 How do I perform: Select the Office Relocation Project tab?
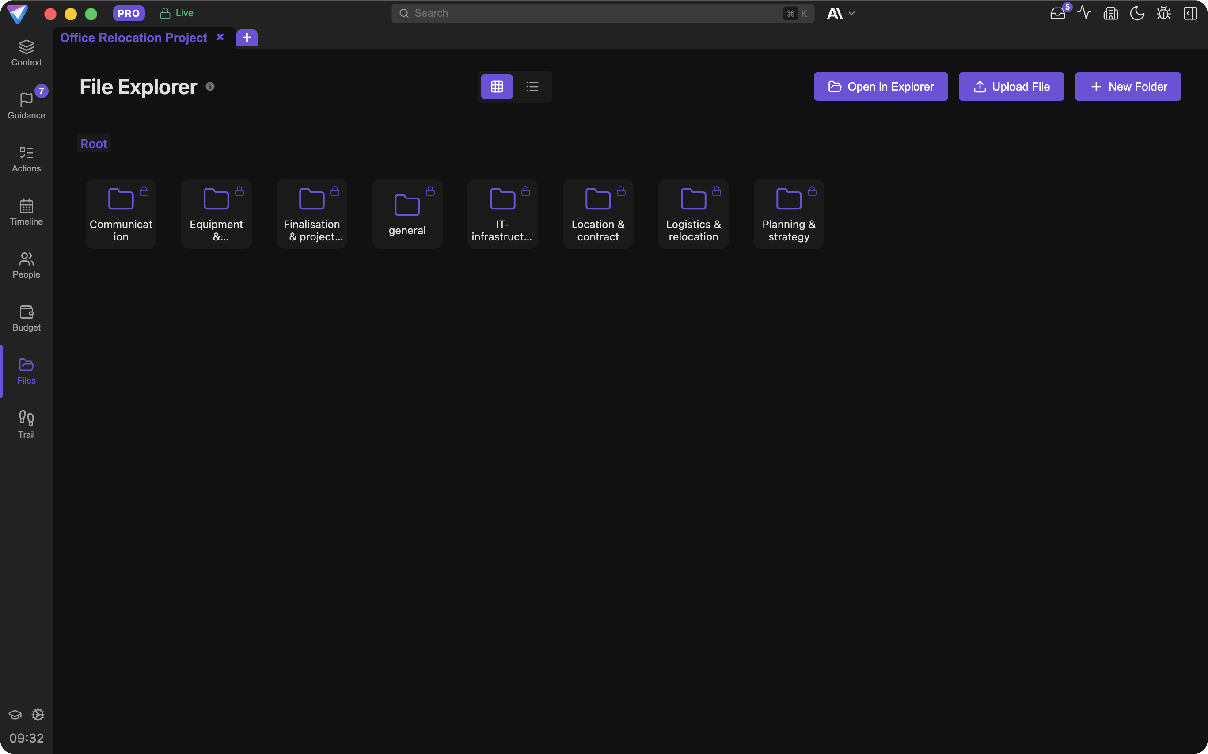pos(133,38)
